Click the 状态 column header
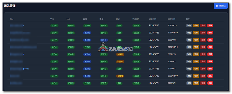This screenshot has height=94, width=232. 52,19
